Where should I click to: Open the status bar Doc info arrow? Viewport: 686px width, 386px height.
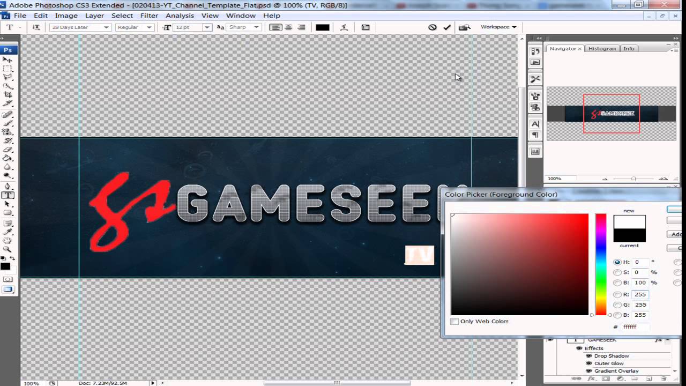pos(153,383)
